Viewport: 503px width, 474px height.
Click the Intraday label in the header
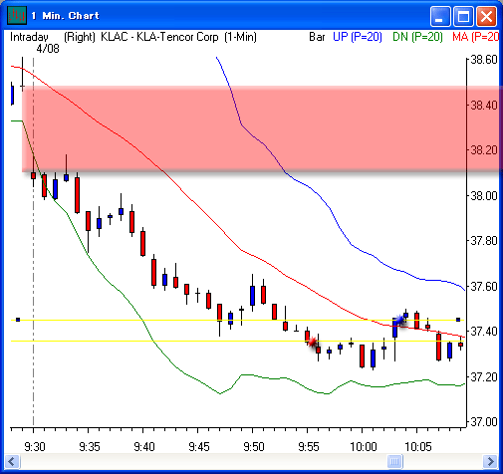[x=29, y=37]
